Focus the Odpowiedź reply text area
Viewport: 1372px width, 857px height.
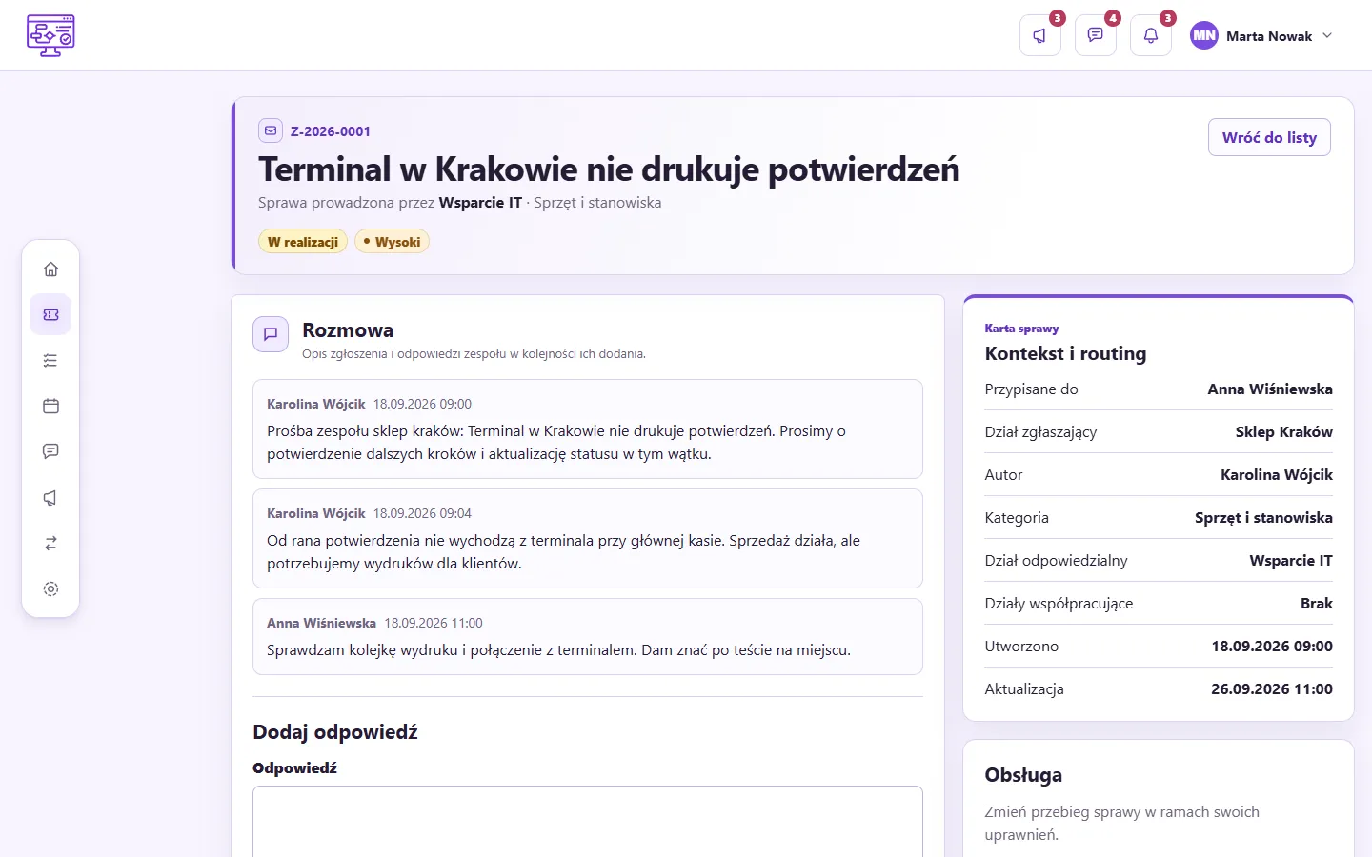click(588, 821)
